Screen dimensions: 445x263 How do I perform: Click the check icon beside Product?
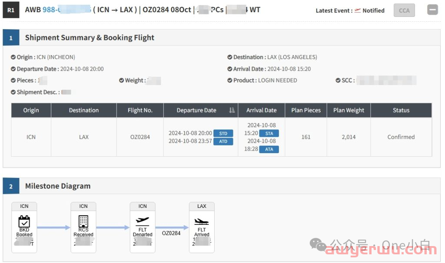(229, 80)
